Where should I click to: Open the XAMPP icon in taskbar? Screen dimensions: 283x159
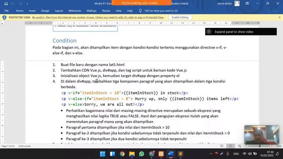point(161,154)
